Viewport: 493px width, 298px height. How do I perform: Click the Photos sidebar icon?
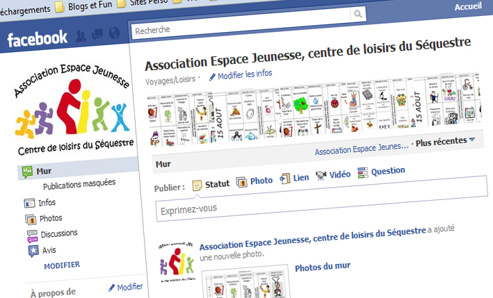[x=31, y=220]
